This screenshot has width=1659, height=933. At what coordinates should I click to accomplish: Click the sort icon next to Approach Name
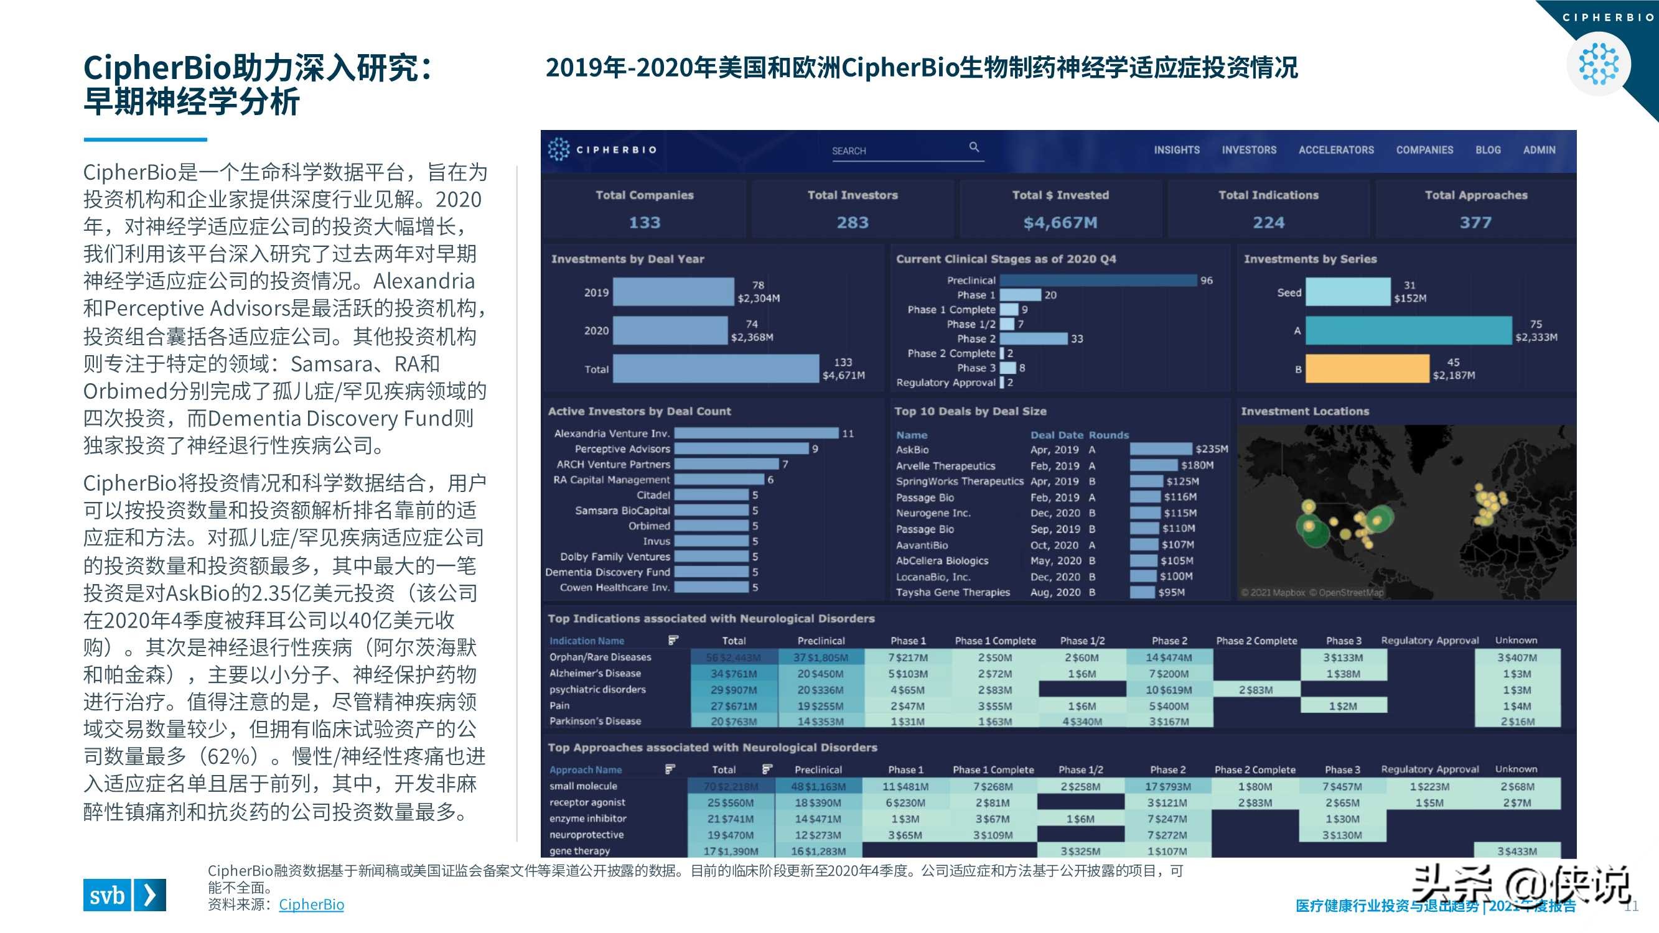(x=670, y=769)
